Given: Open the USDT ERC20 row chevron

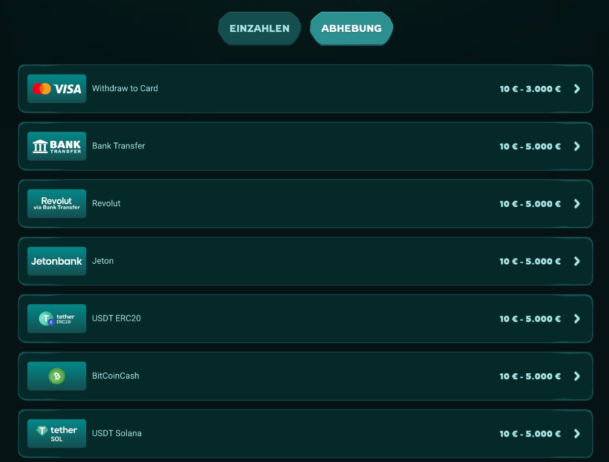Looking at the screenshot, I should tap(577, 318).
